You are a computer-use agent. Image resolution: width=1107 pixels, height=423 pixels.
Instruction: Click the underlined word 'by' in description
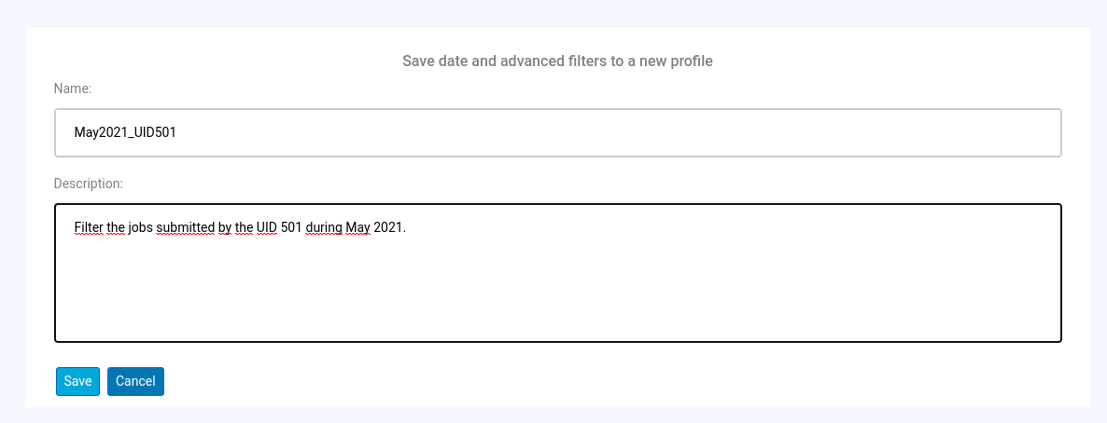tap(225, 227)
